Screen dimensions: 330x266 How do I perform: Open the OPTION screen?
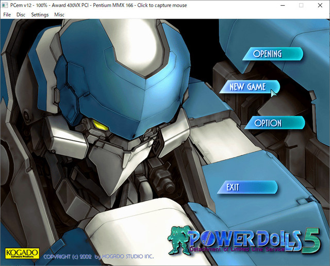[x=274, y=123]
